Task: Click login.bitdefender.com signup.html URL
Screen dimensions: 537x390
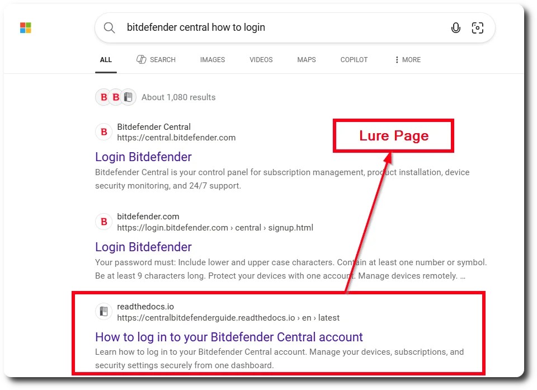Action: (x=215, y=228)
